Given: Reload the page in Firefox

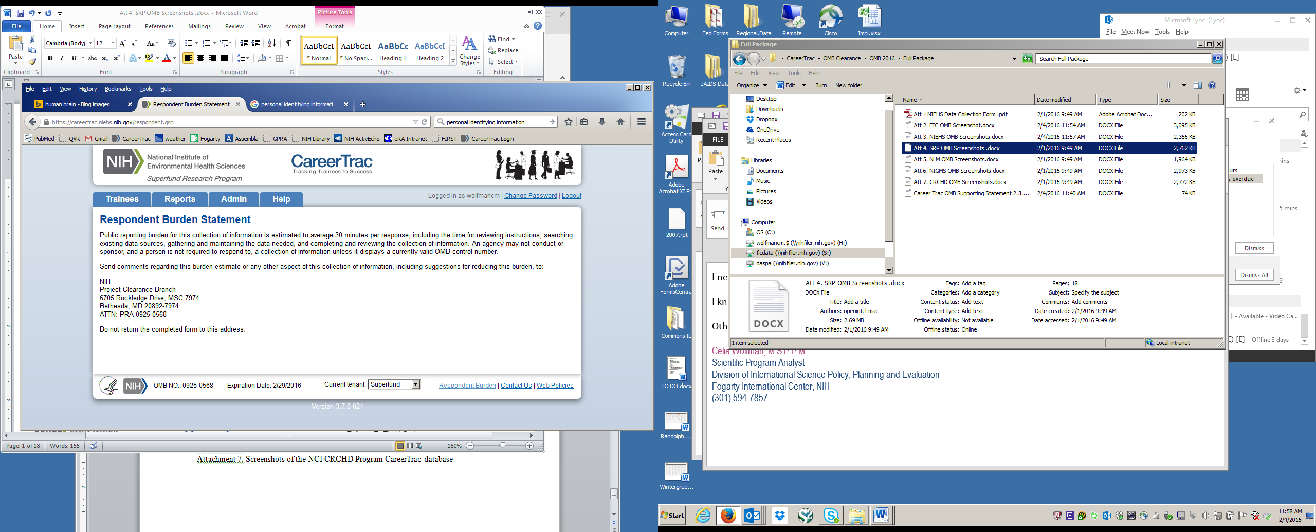Looking at the screenshot, I should click(x=425, y=122).
